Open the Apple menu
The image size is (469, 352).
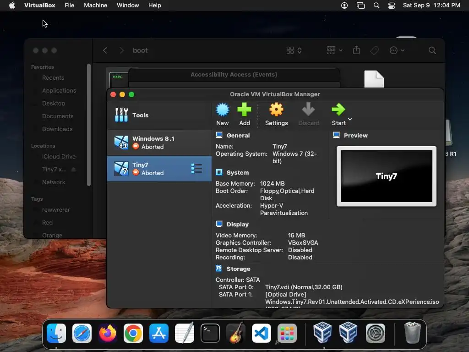pyautogui.click(x=12, y=5)
